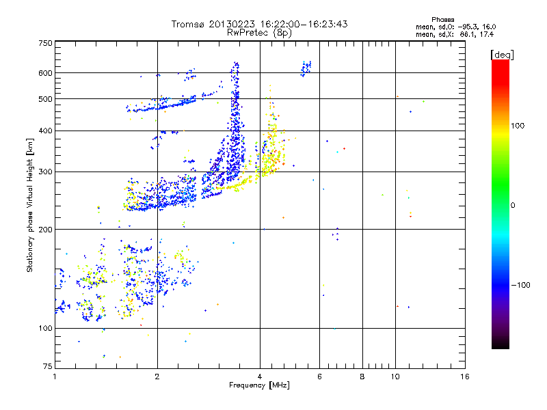Click the black bottom of the colorbar
547x410 pixels.
pyautogui.click(x=501, y=344)
